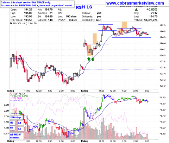
Task: Click the left green up arrow marker
Action: point(89,59)
